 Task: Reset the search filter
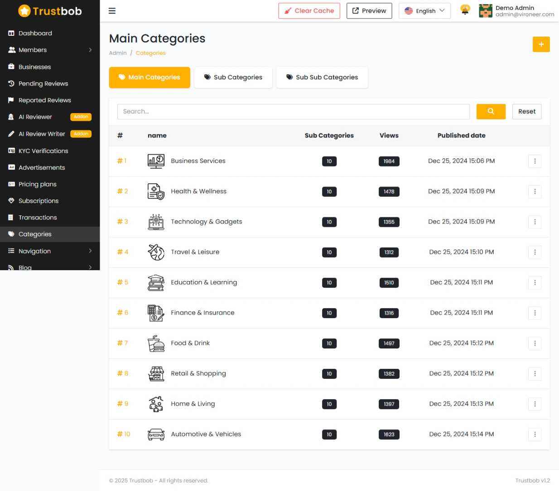[527, 111]
